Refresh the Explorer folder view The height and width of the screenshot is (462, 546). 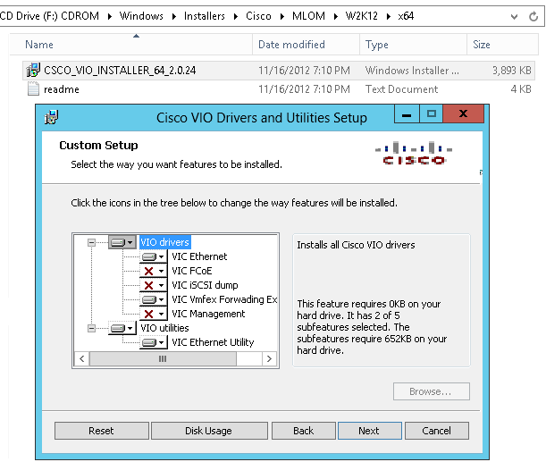[x=533, y=16]
